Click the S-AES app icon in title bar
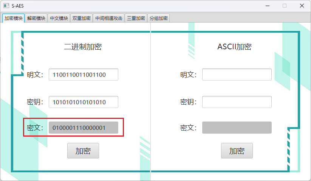This screenshot has width=311, height=181. tap(6, 6)
